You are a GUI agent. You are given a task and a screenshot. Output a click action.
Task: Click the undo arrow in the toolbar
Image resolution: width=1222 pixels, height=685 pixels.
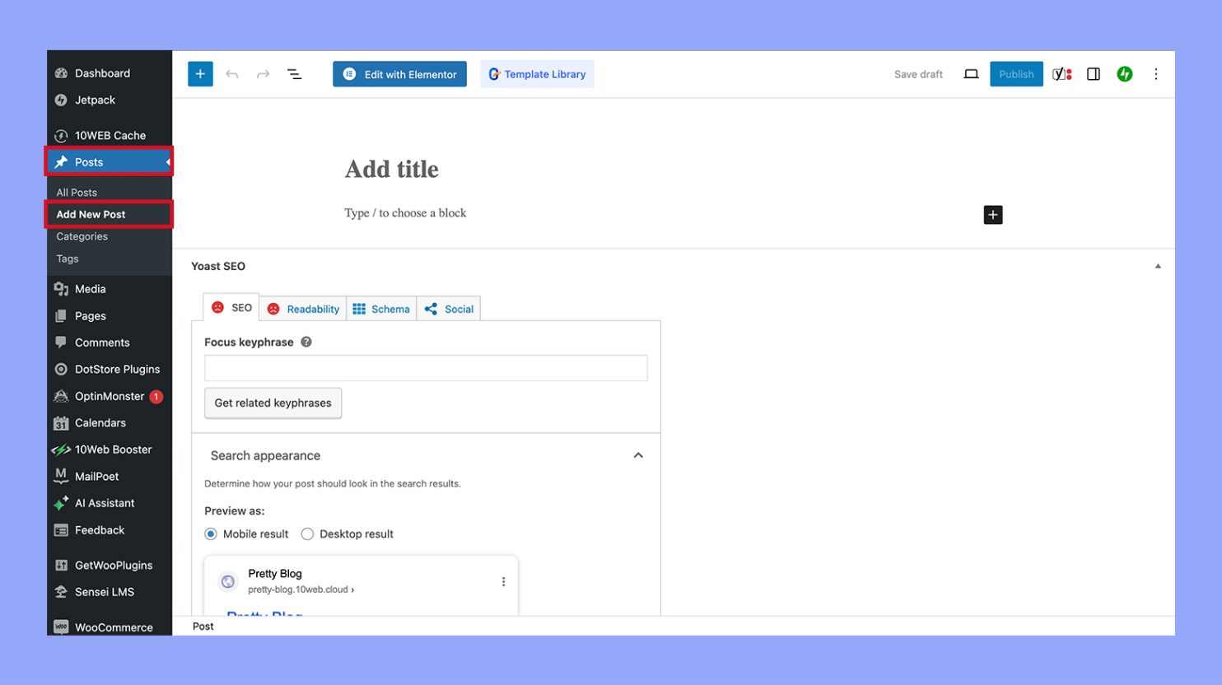(x=232, y=74)
